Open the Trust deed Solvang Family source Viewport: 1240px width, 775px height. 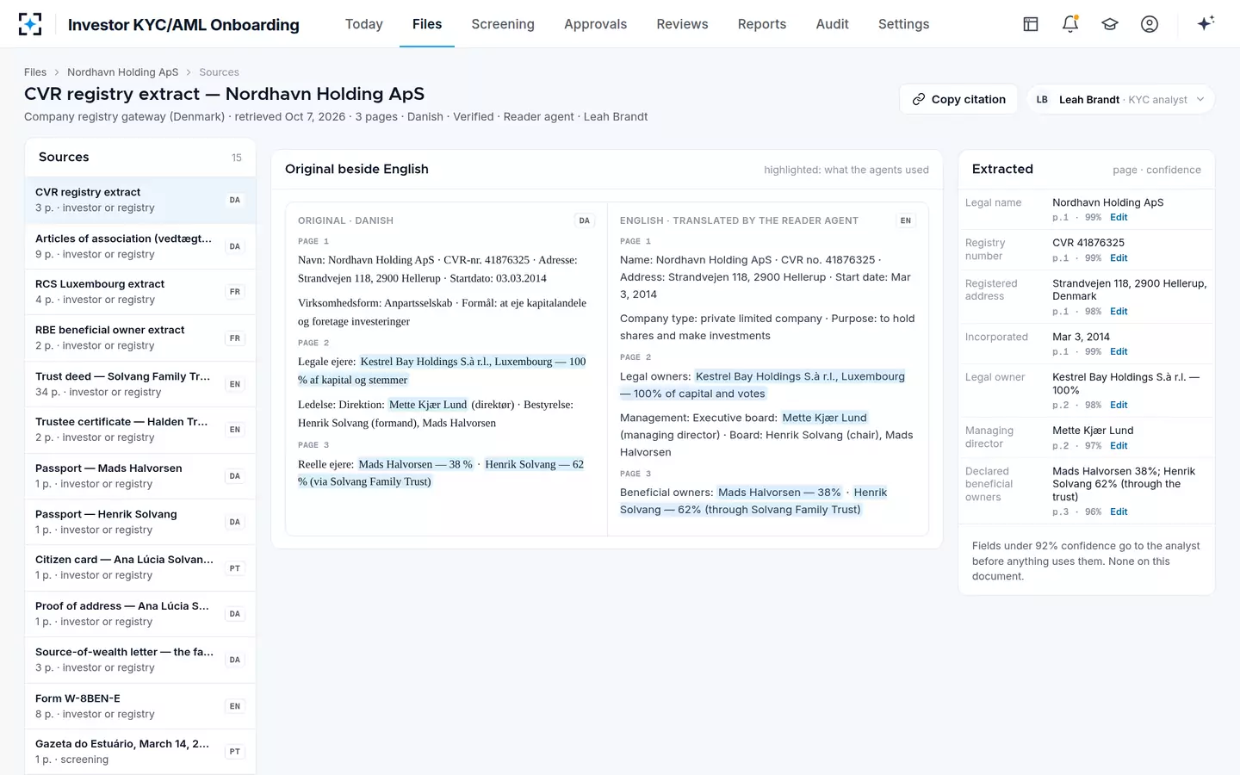coord(140,384)
